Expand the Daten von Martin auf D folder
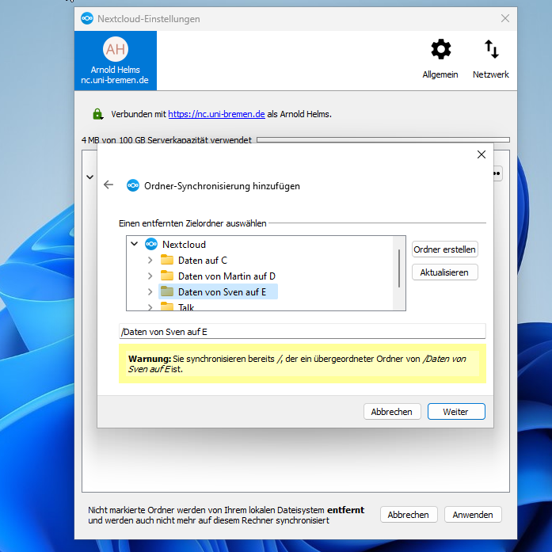The image size is (552, 552). coord(150,276)
